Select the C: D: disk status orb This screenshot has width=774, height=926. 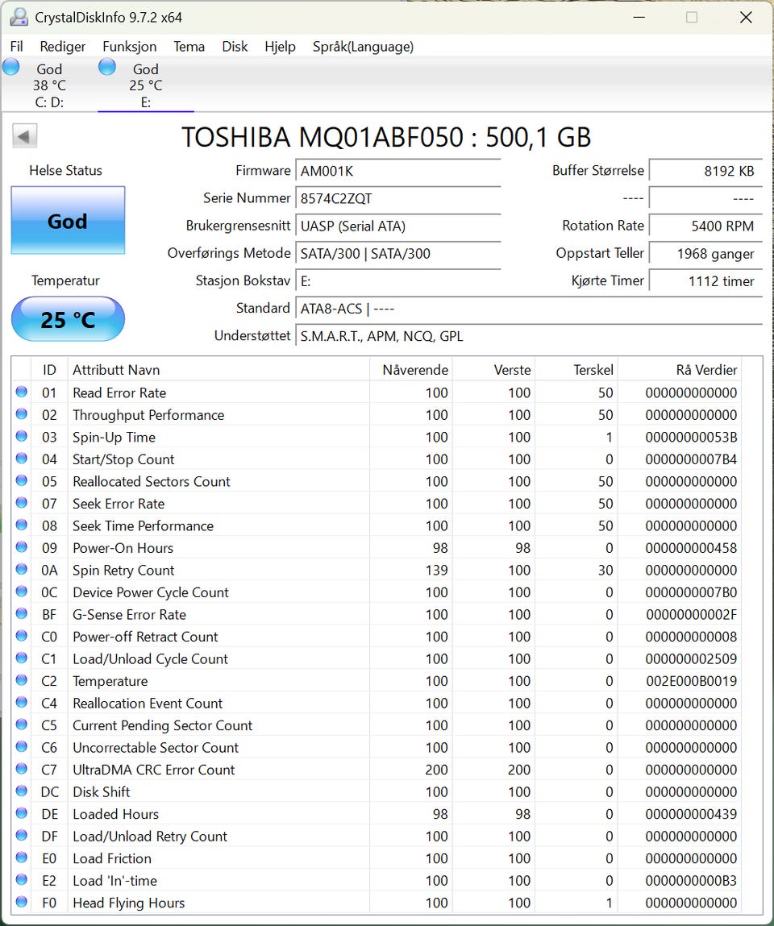pos(11,68)
